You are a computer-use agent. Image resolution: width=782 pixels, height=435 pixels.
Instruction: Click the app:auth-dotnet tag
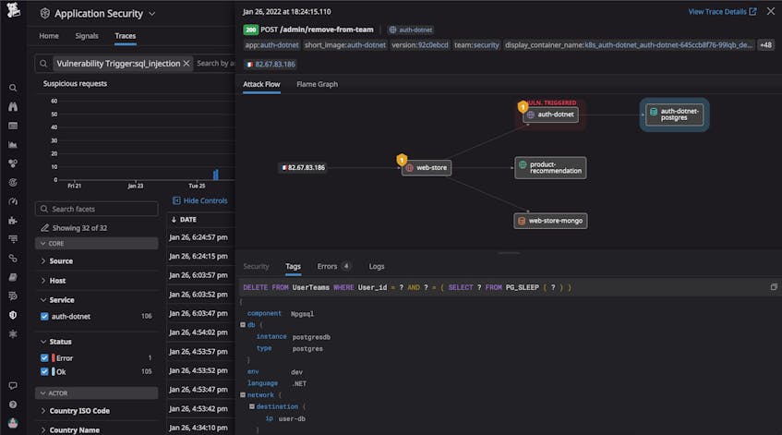point(271,45)
